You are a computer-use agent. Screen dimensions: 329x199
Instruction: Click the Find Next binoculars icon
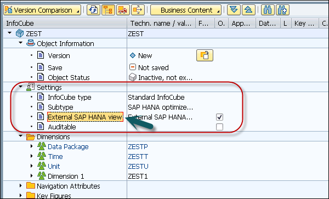click(x=282, y=10)
